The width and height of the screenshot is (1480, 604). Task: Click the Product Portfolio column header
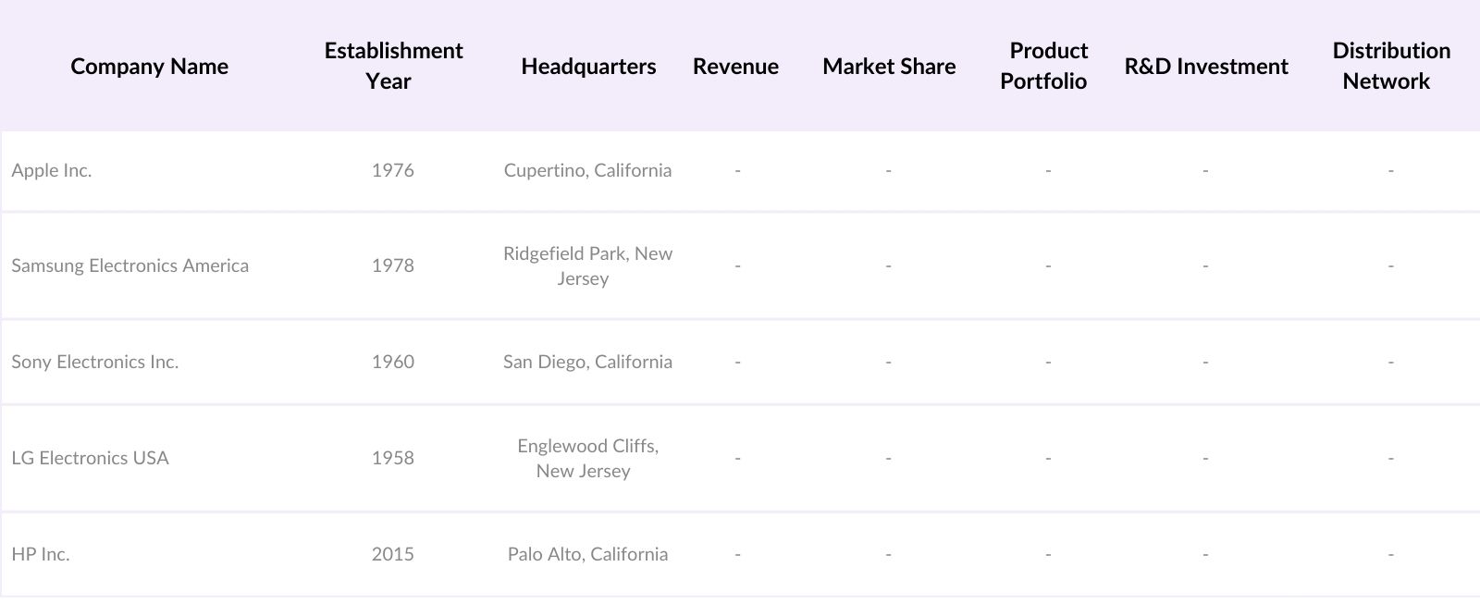click(1044, 66)
